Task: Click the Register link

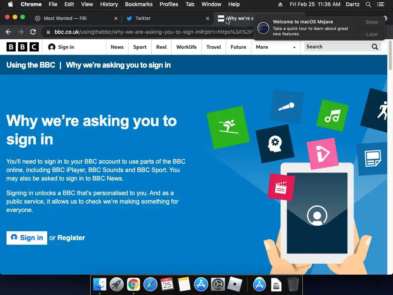Action: [x=71, y=238]
